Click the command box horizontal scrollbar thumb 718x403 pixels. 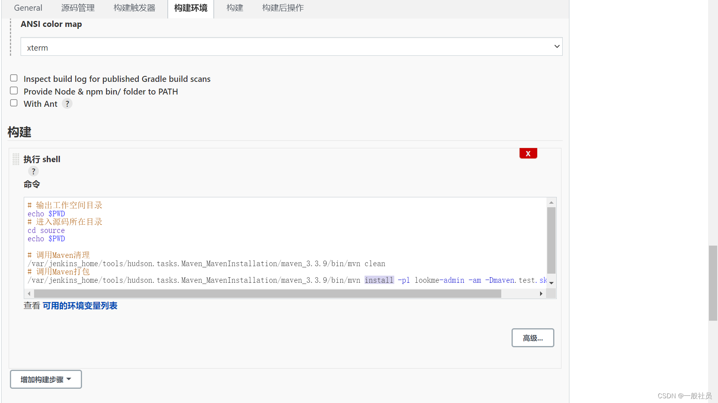tap(267, 293)
